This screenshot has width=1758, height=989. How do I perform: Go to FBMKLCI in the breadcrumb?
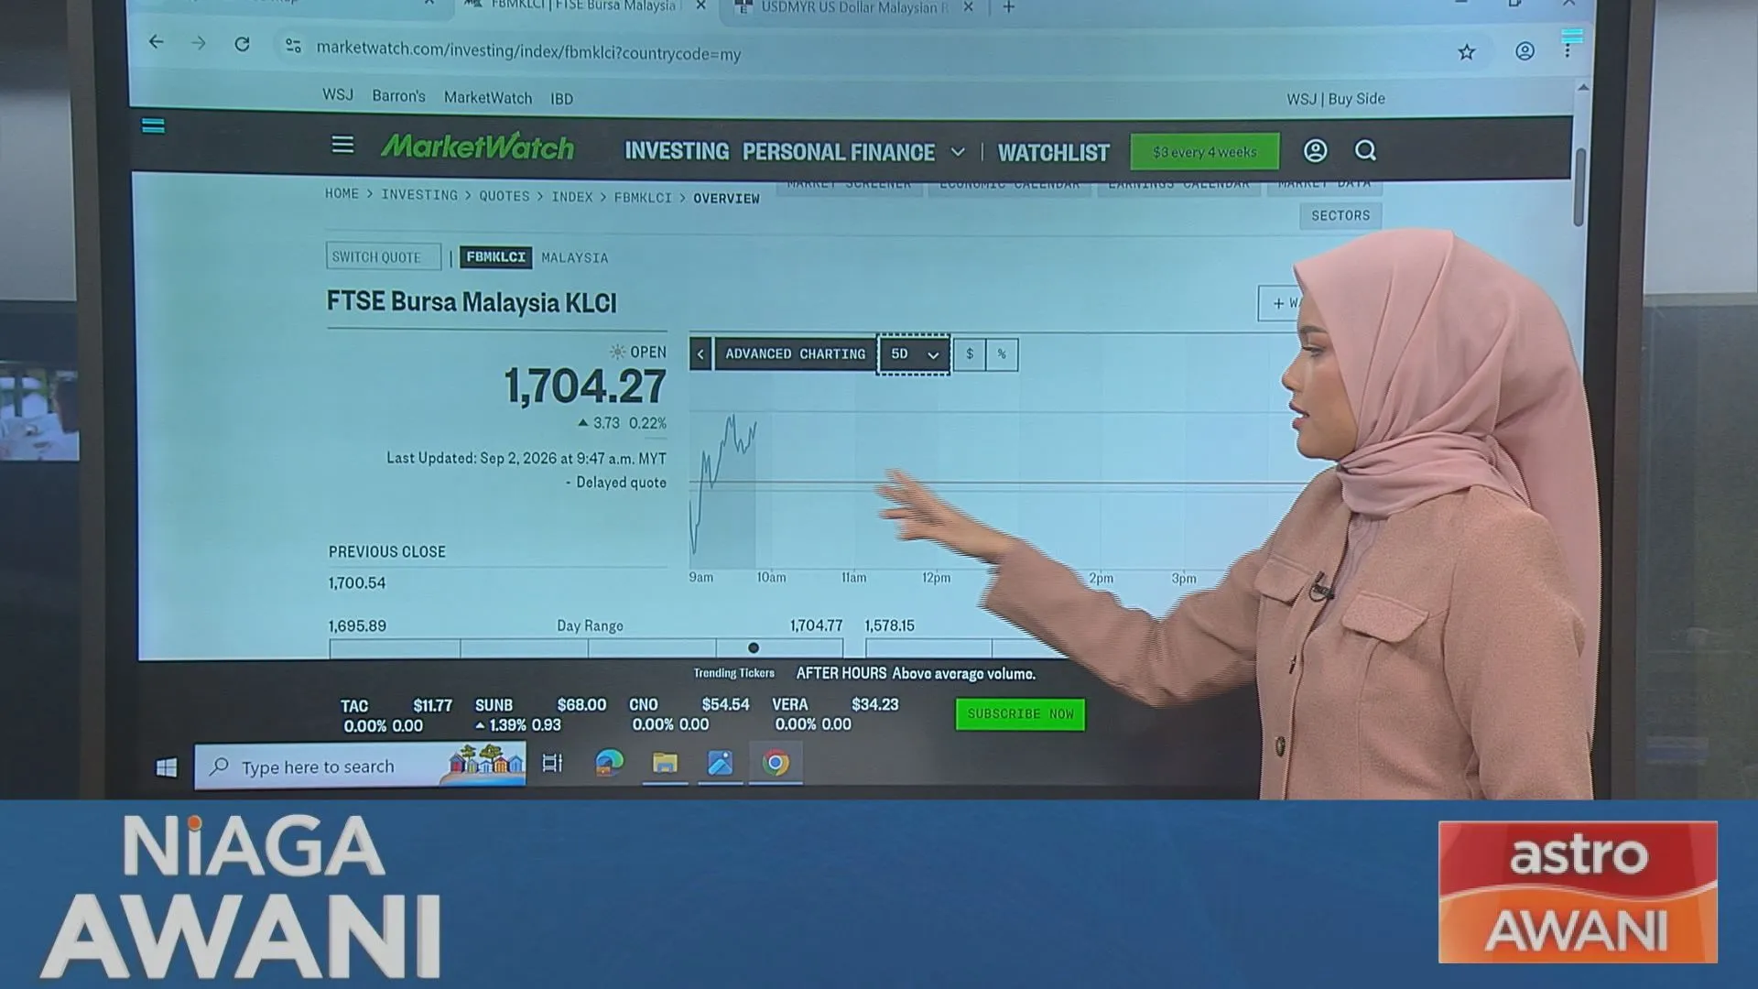click(642, 197)
